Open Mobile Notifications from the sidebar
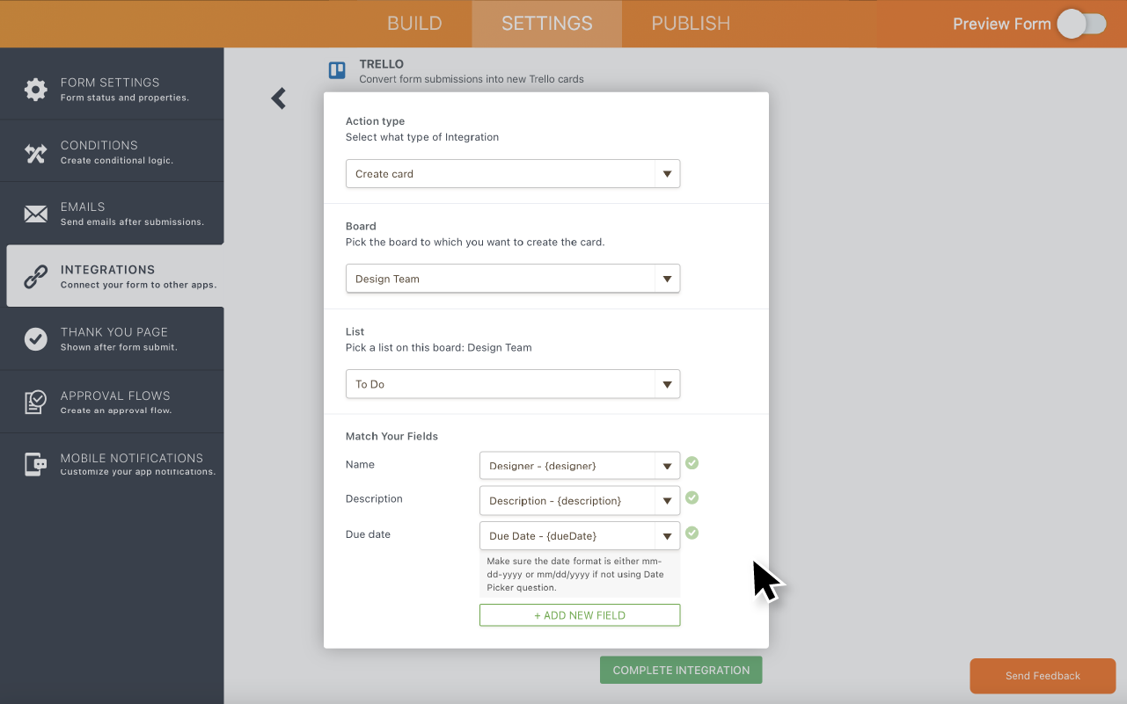This screenshot has height=704, width=1127. point(35,464)
